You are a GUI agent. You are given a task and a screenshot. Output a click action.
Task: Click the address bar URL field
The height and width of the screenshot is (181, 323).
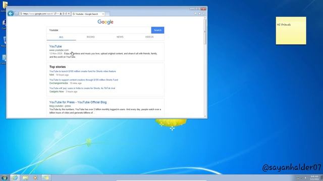pos(38,14)
